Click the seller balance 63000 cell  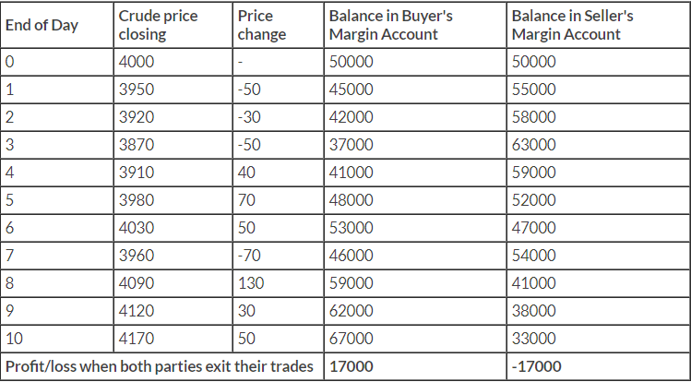(x=598, y=145)
